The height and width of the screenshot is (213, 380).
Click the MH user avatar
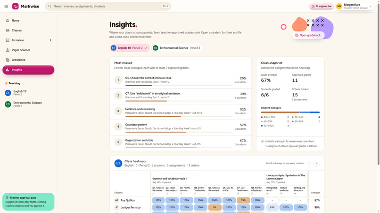click(x=339, y=6)
